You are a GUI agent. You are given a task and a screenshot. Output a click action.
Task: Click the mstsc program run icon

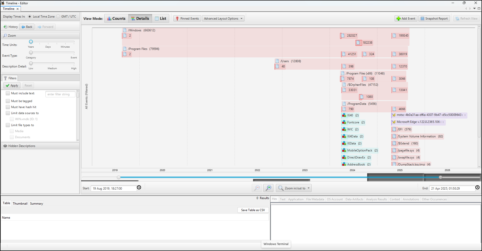pyautogui.click(x=394, y=115)
